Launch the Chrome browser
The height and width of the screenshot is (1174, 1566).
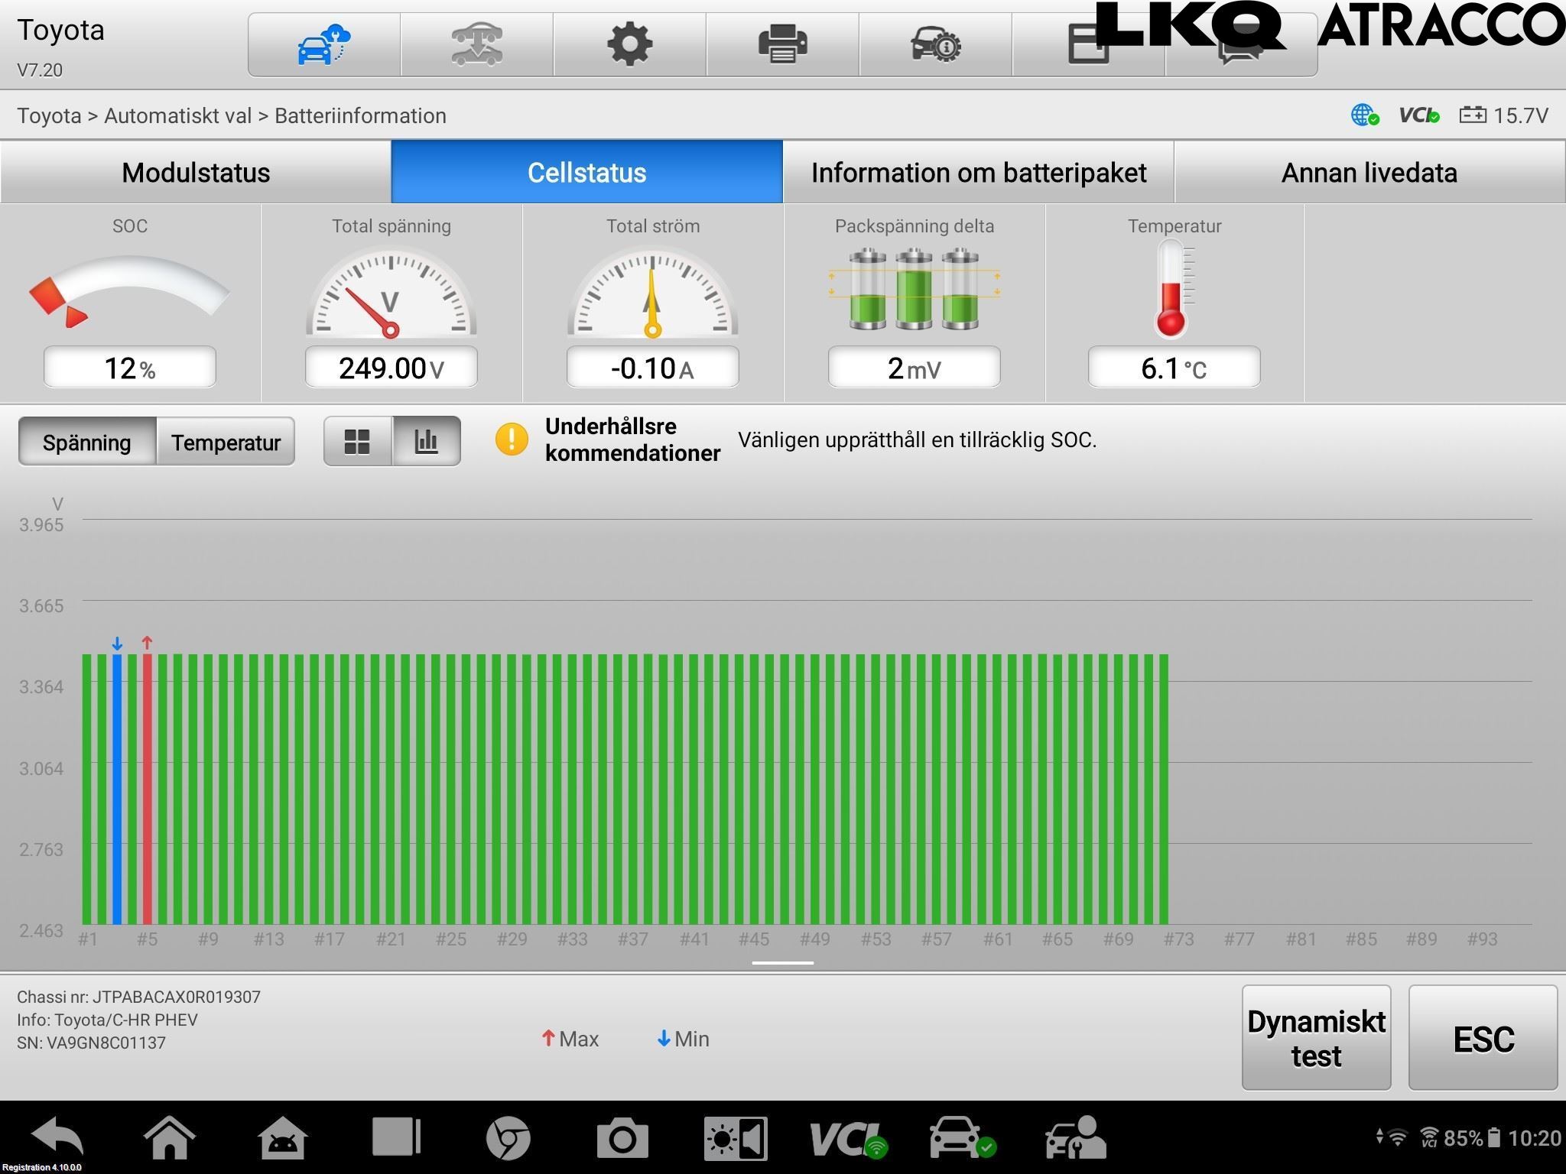[x=508, y=1138]
